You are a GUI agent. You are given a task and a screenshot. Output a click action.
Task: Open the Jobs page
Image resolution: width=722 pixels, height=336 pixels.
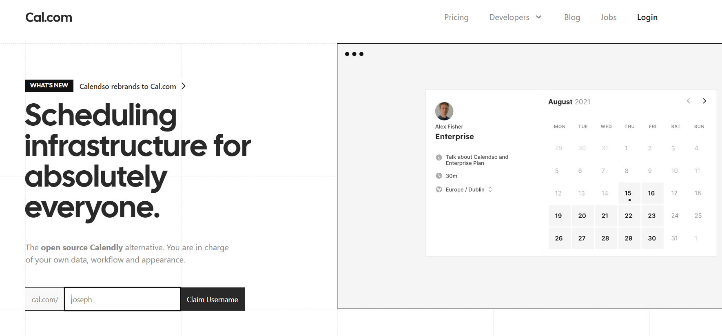click(x=608, y=17)
